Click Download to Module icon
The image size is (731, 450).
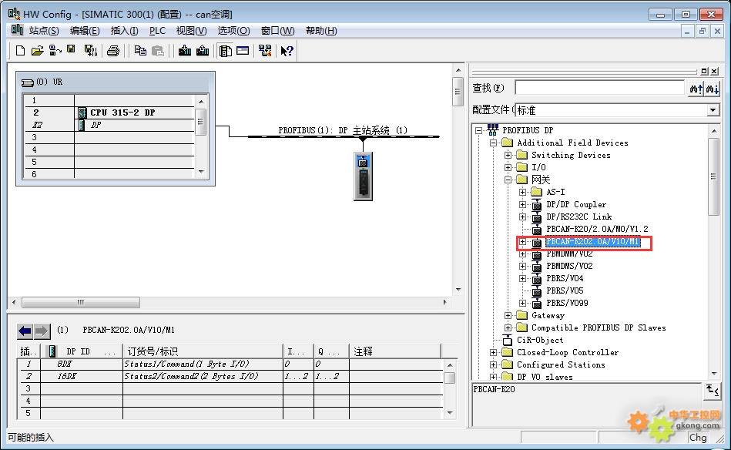[x=185, y=51]
